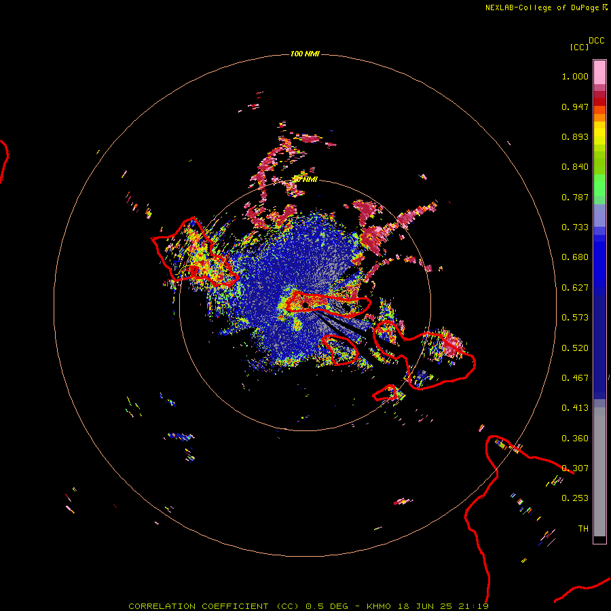Click the [CC] legend unit label
Viewport: 611px width, 611px height.
click(x=579, y=47)
